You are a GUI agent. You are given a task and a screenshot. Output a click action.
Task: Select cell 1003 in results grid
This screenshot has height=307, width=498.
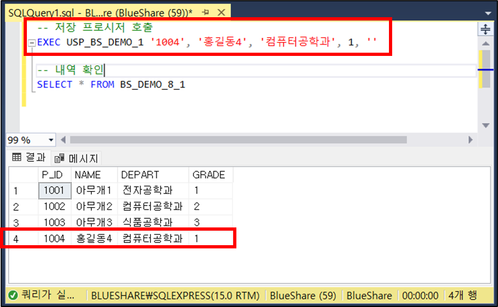[x=55, y=222]
